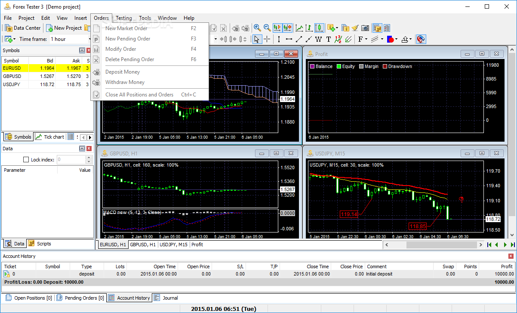Toggle chart auto-scroll button
Image resolution: width=517 pixels, height=313 pixels.
[x=277, y=28]
